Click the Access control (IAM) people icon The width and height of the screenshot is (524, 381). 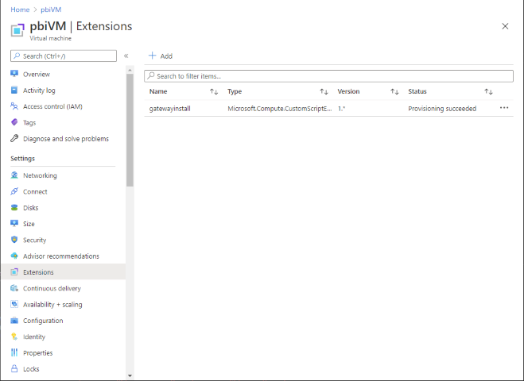click(x=14, y=106)
